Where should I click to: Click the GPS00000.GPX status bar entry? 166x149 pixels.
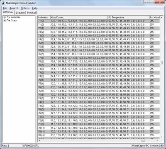[31, 146]
